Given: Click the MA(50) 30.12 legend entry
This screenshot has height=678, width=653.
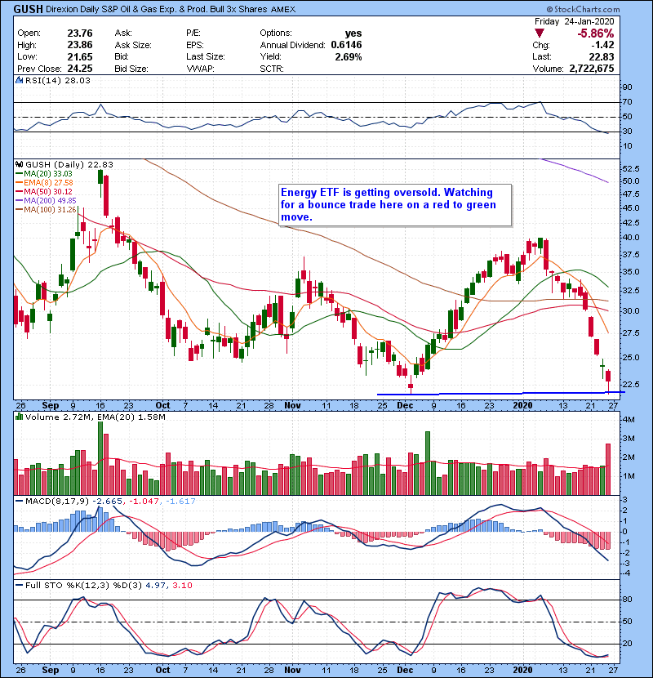Looking at the screenshot, I should (48, 191).
